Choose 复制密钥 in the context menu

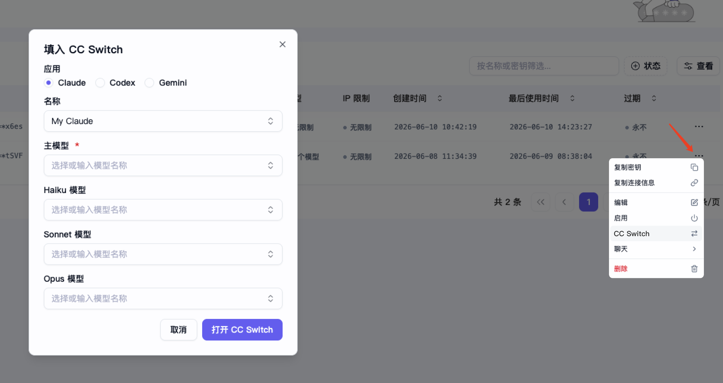click(x=656, y=167)
